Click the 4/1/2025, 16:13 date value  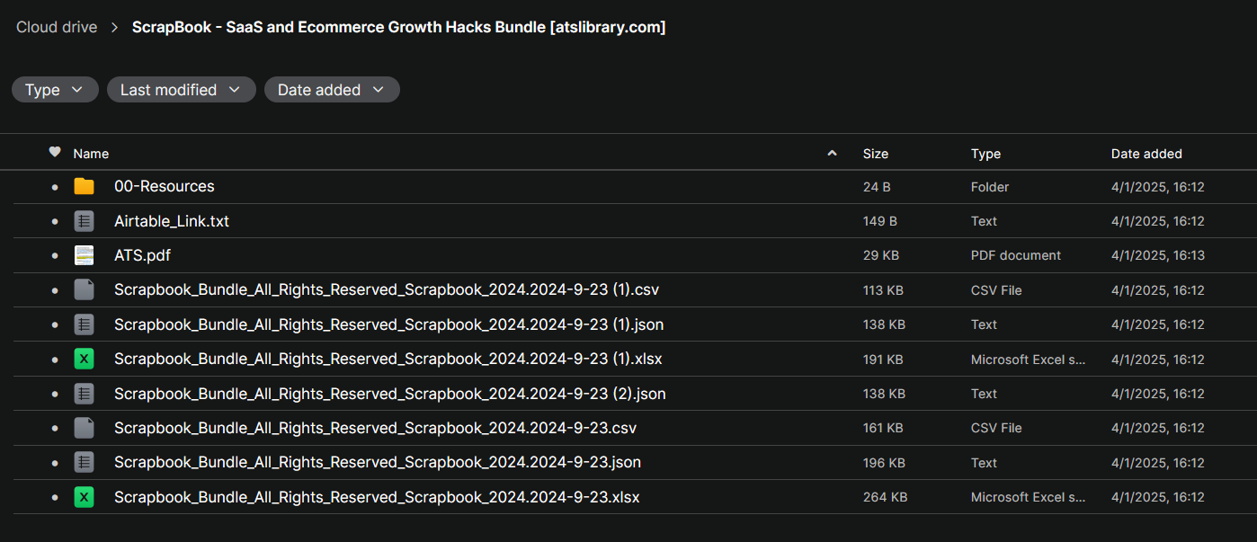[x=1158, y=255]
